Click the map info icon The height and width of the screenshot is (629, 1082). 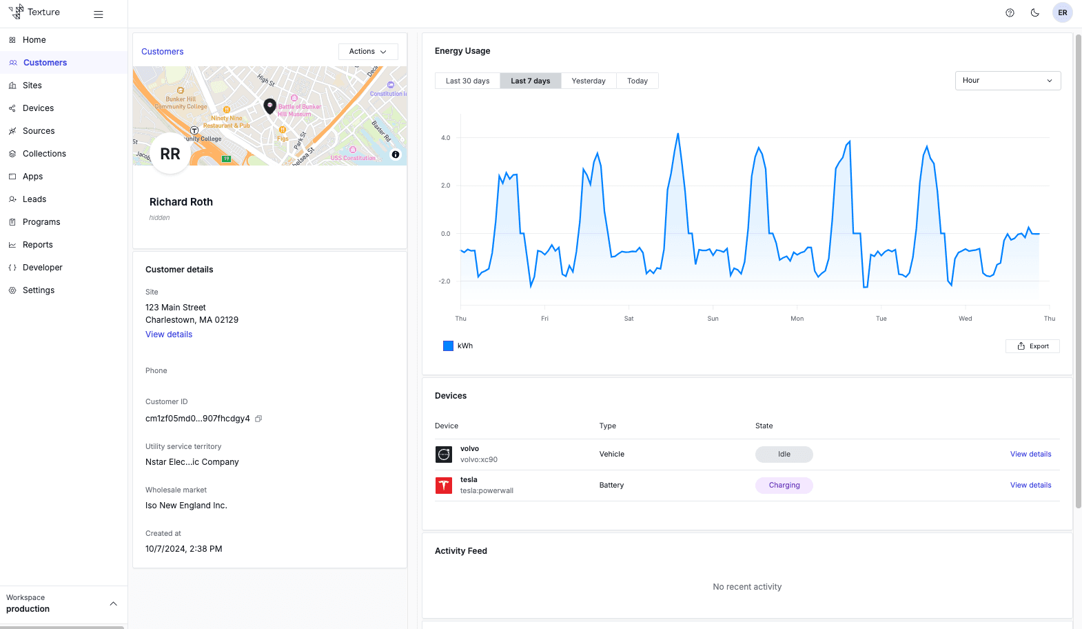click(396, 154)
